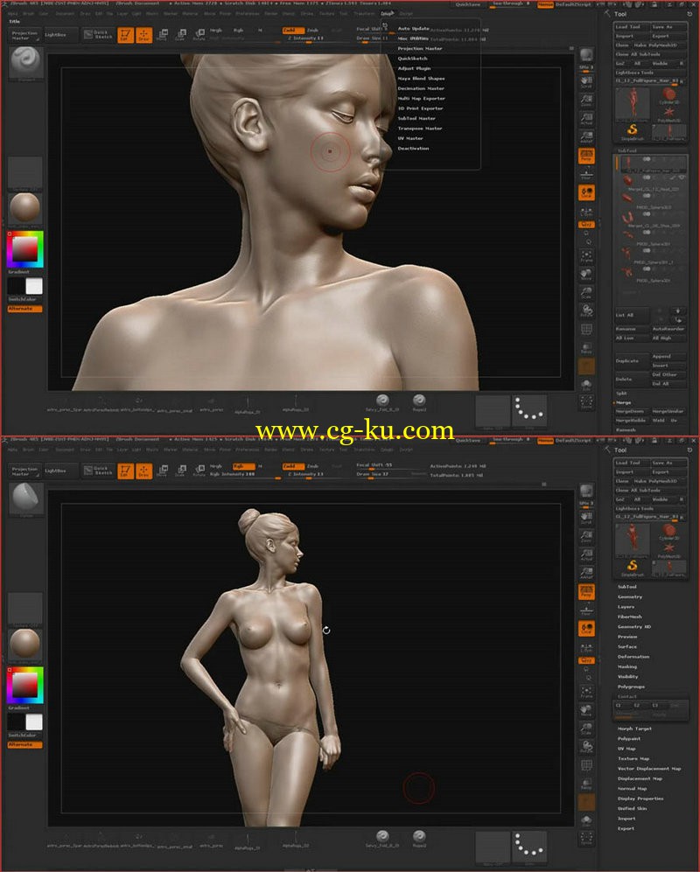Pick a color in upper window's color picker
The height and width of the screenshot is (872, 700).
point(25,249)
